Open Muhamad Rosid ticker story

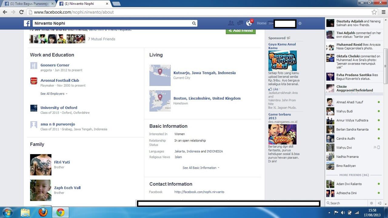[x=353, y=46]
